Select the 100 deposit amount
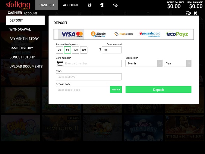The image size is (205, 154). [x=75, y=50]
